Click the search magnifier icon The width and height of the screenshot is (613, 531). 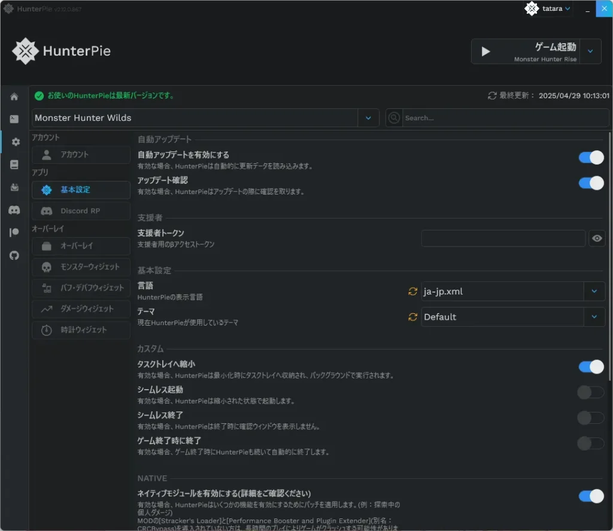[x=394, y=118]
